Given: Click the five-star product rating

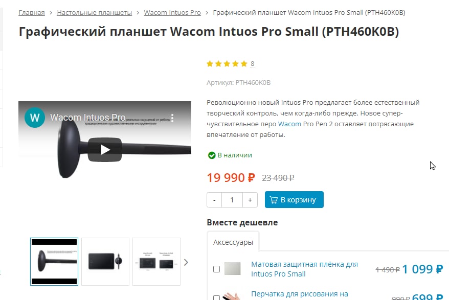Looking at the screenshot, I should tap(227, 63).
